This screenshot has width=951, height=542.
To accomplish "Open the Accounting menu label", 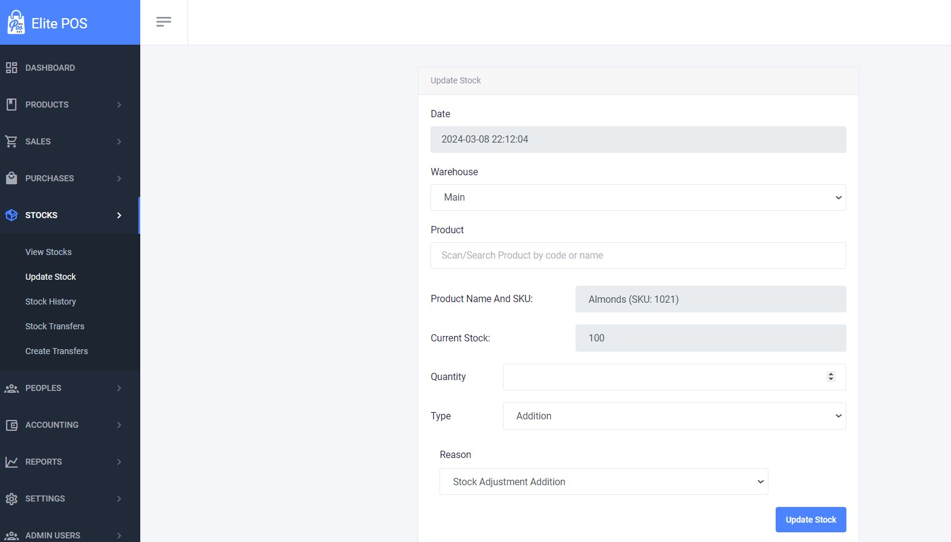I will (52, 425).
